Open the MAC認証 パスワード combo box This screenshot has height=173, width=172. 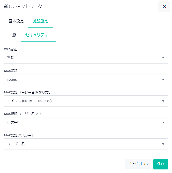[x=86, y=144]
